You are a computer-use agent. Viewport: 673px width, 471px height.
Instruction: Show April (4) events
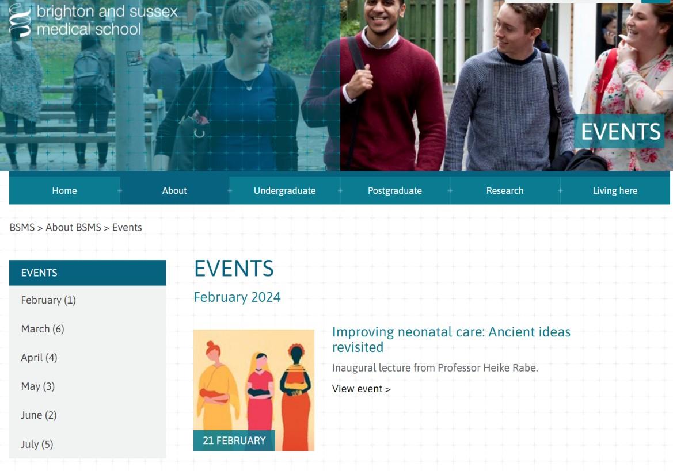tap(88, 358)
